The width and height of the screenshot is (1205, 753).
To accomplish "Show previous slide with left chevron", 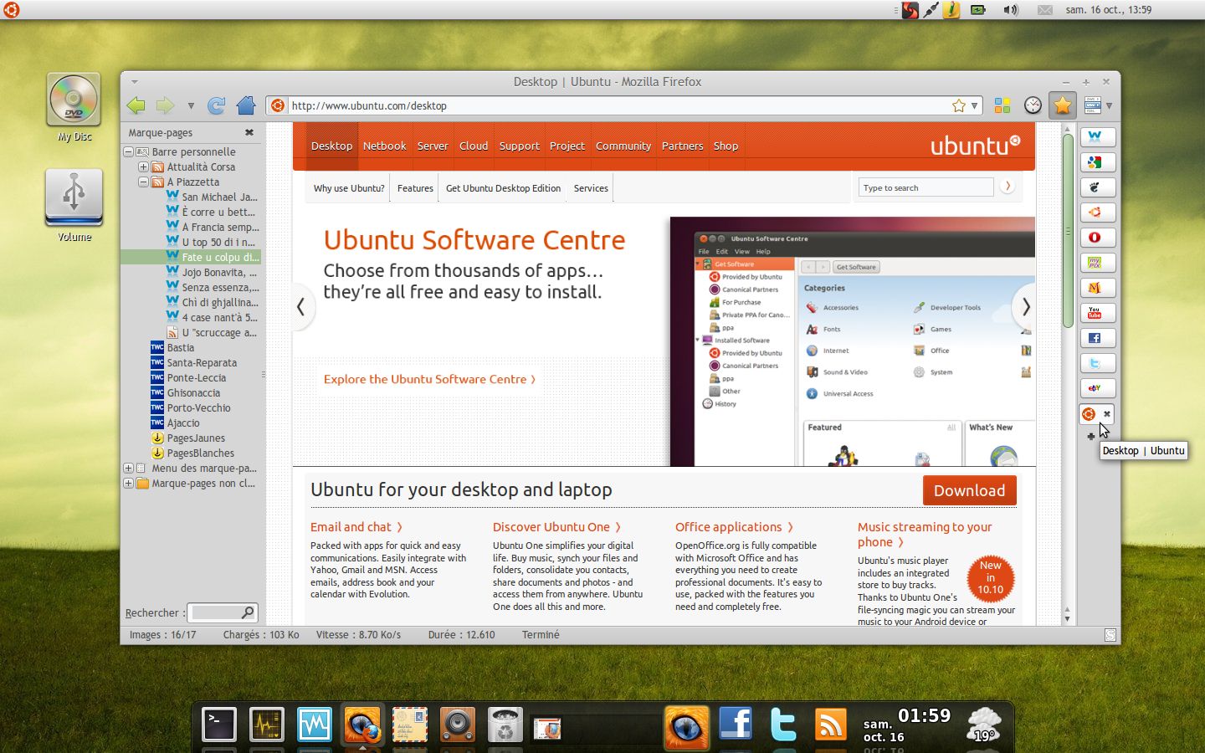I will (x=301, y=307).
